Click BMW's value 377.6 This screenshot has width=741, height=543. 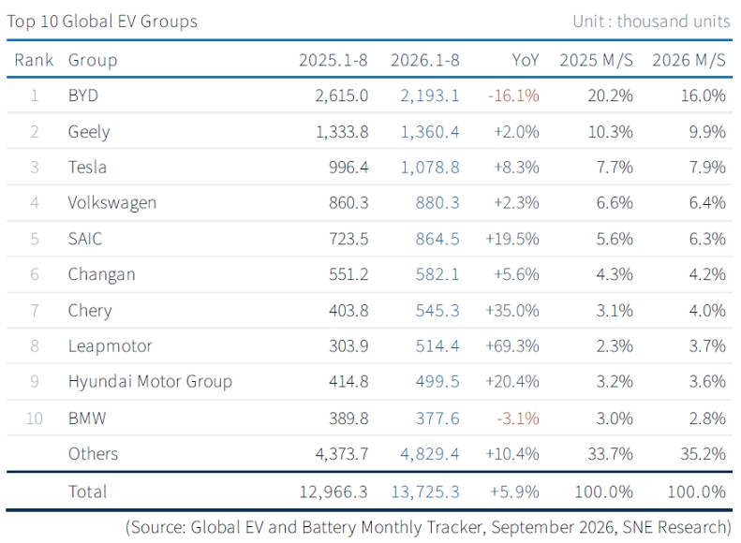(437, 418)
